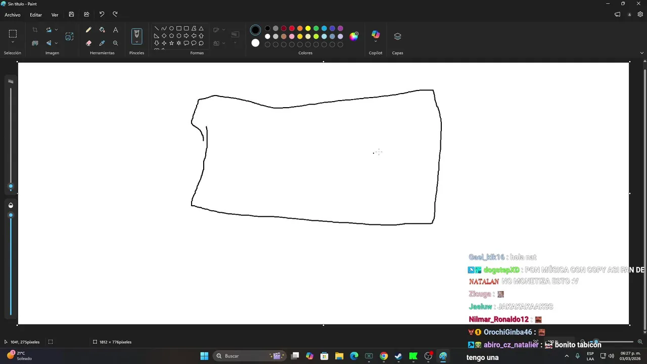The image size is (647, 364).
Task: Click the rectangular selection tool
Action: [13, 34]
